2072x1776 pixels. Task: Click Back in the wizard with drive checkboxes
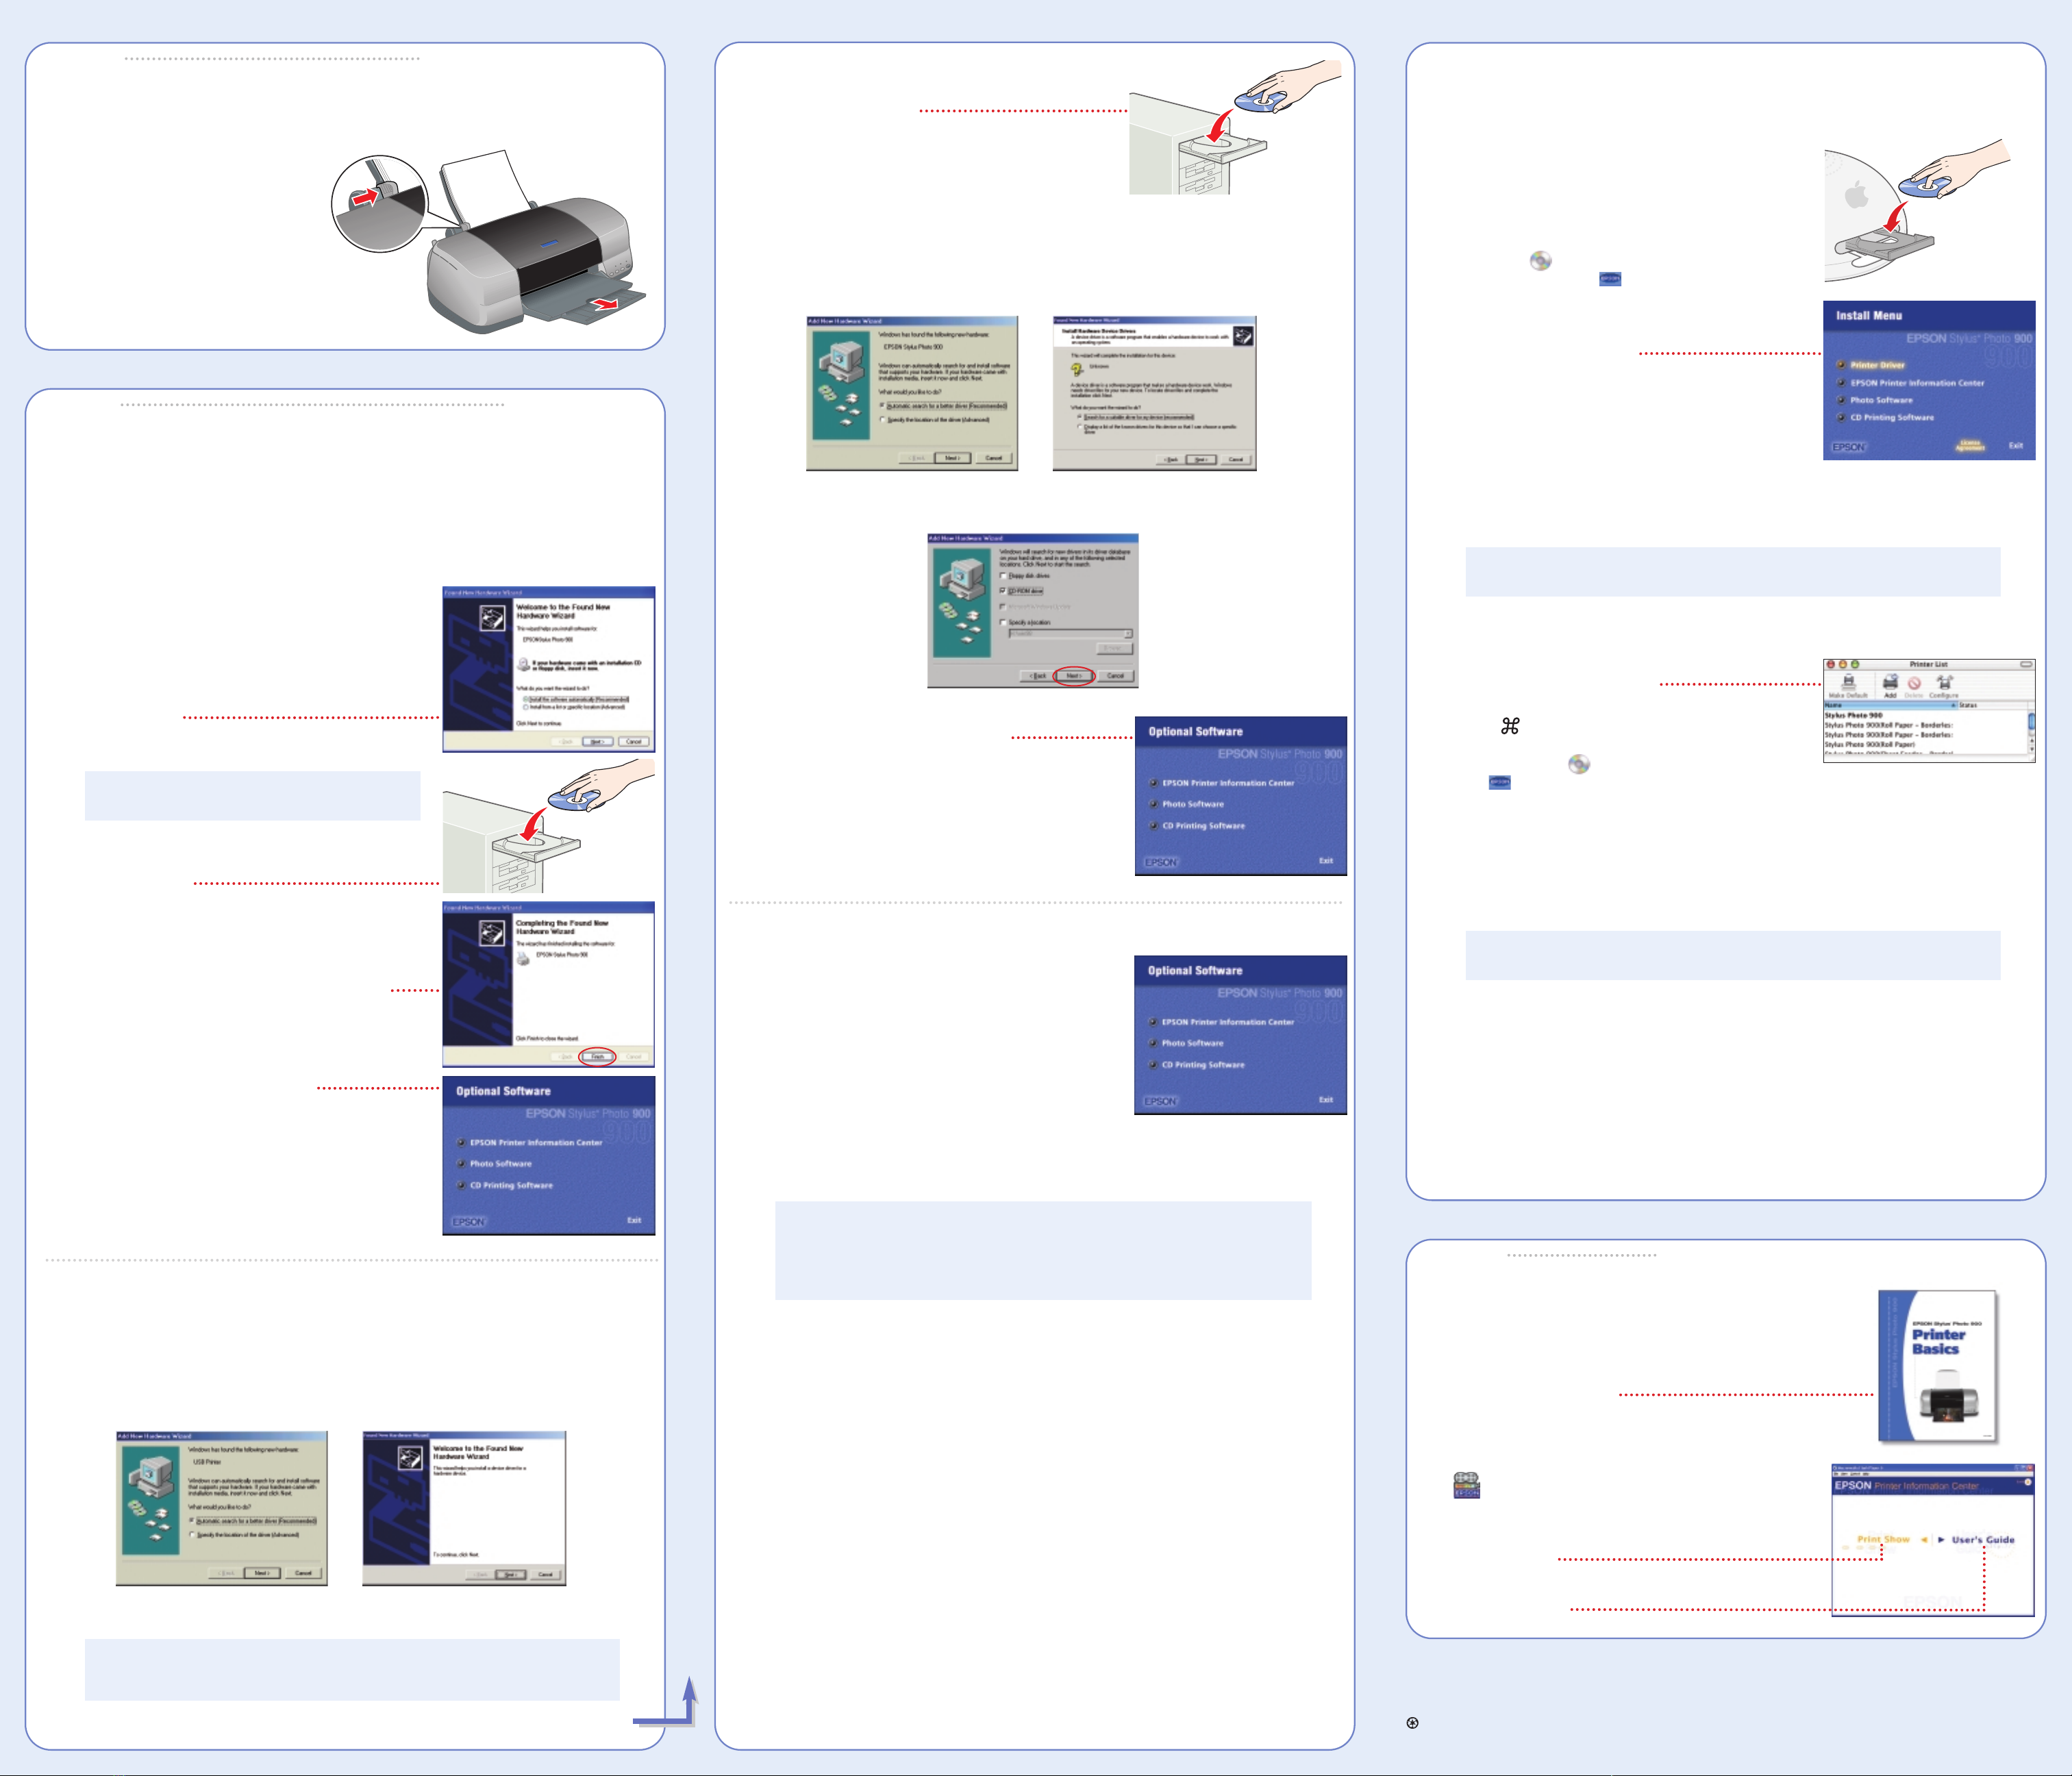1038,676
